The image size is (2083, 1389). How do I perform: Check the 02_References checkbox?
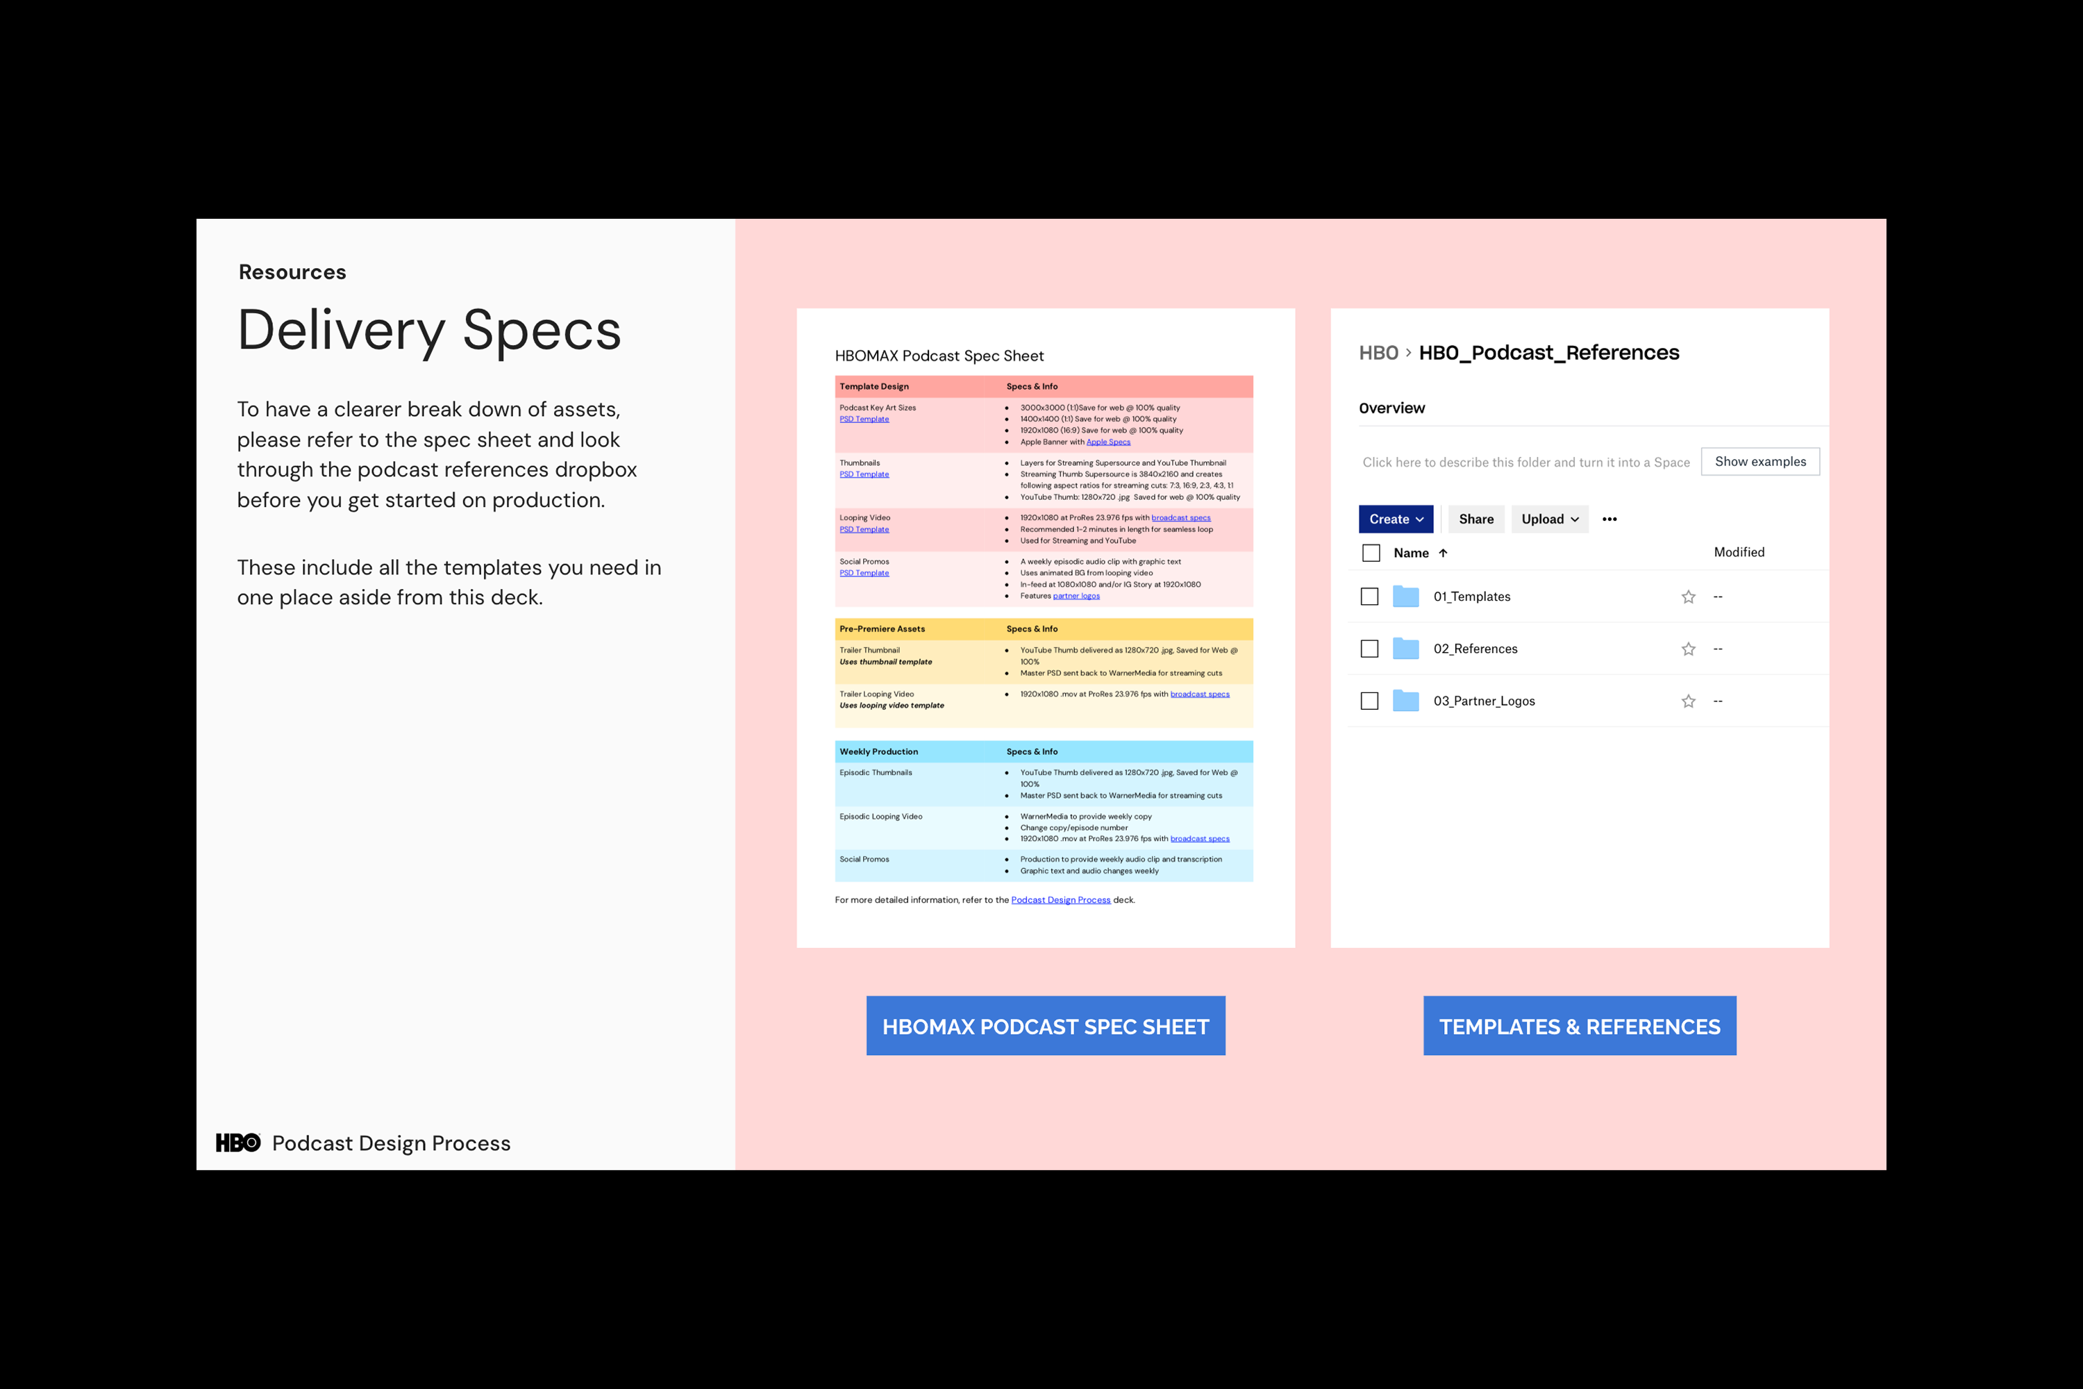(x=1369, y=649)
